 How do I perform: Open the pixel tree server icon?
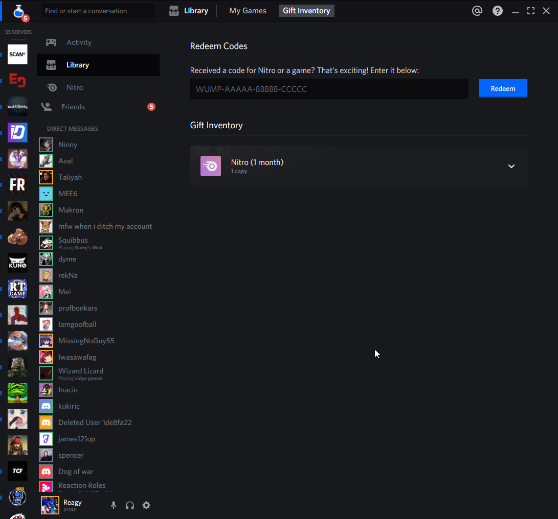pos(17,393)
